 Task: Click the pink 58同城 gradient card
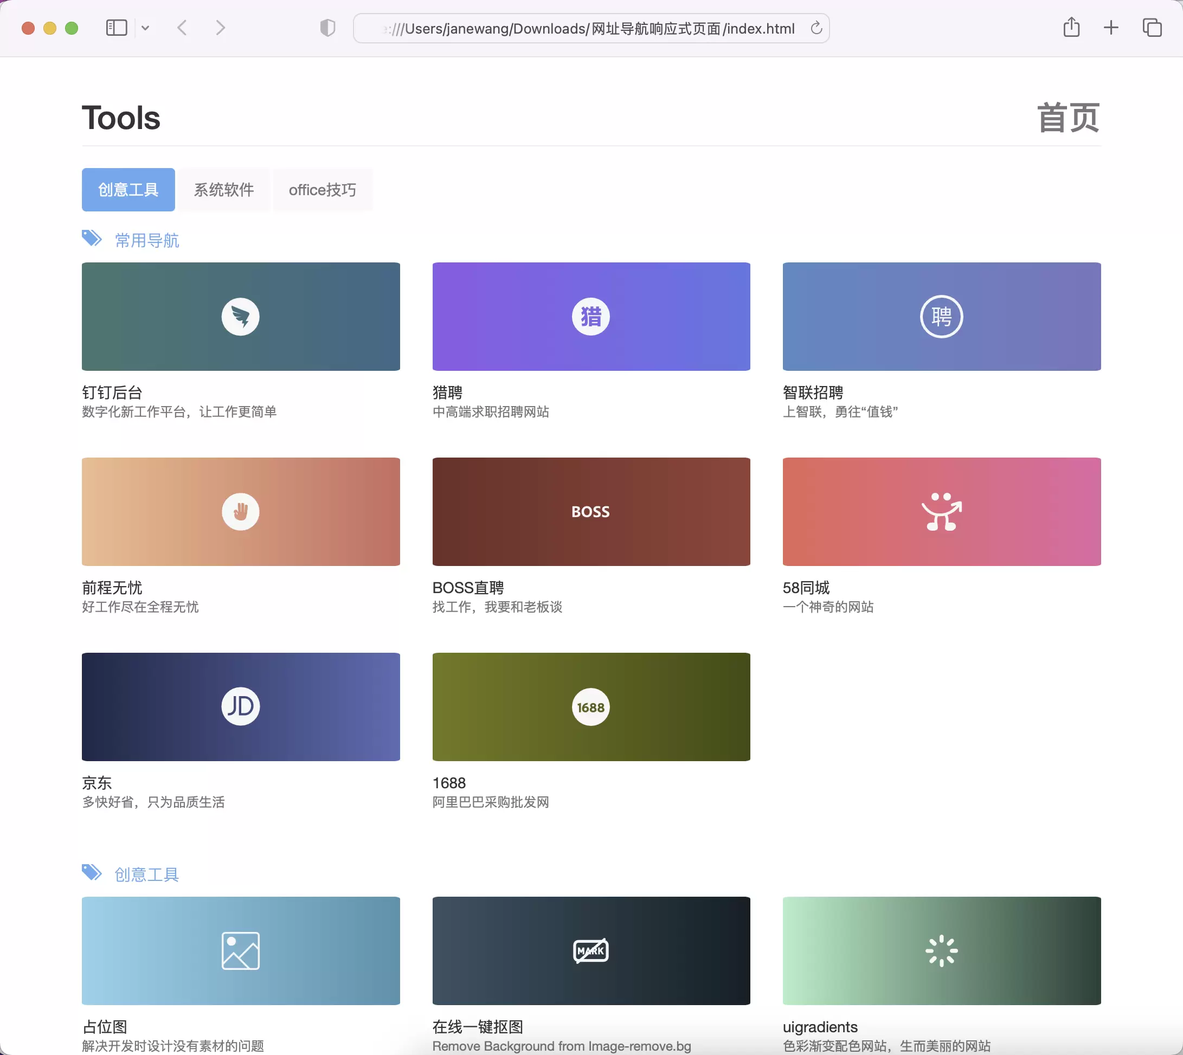[941, 511]
